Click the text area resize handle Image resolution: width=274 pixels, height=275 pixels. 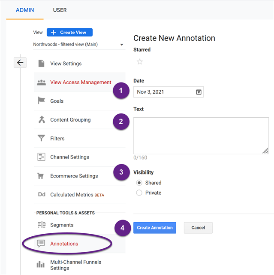(x=265, y=151)
